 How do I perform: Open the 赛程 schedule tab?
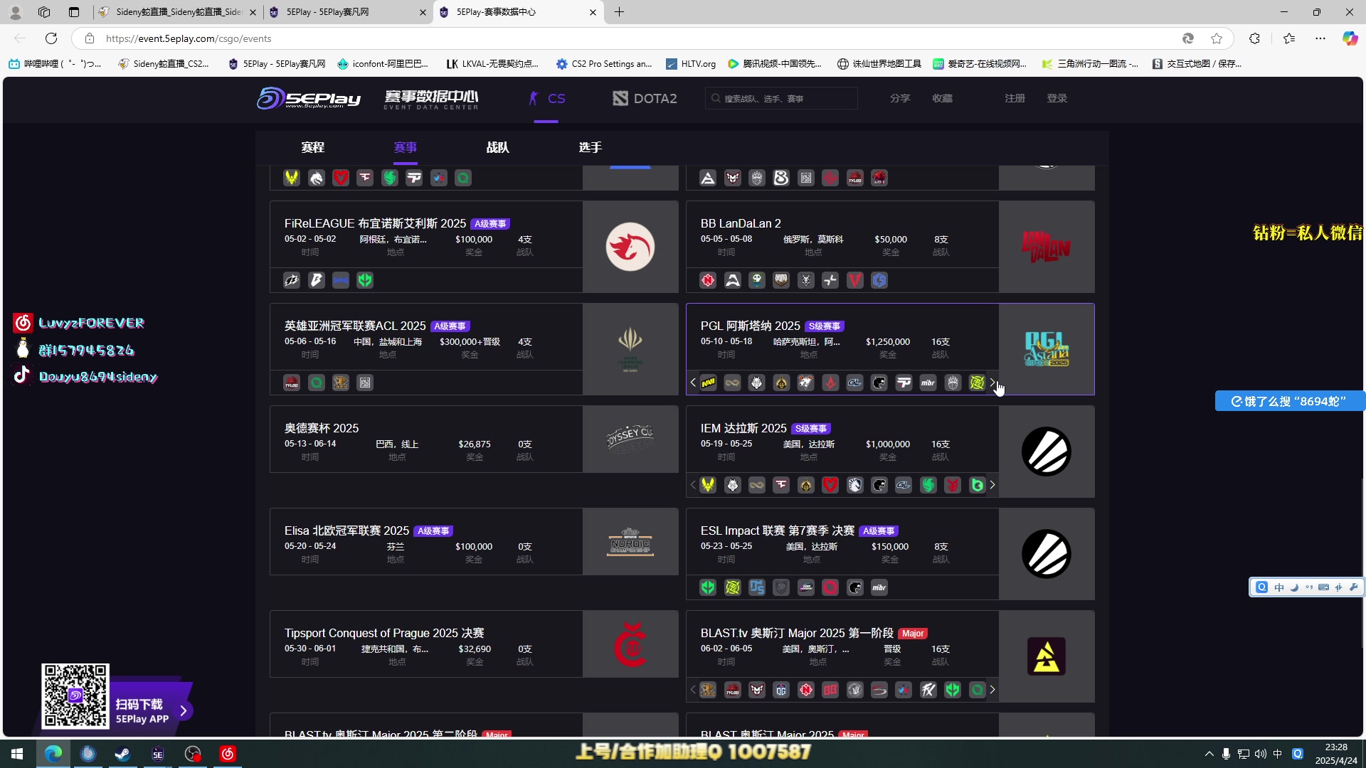(x=313, y=147)
